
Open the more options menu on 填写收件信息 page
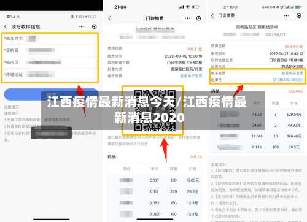tap(82, 26)
